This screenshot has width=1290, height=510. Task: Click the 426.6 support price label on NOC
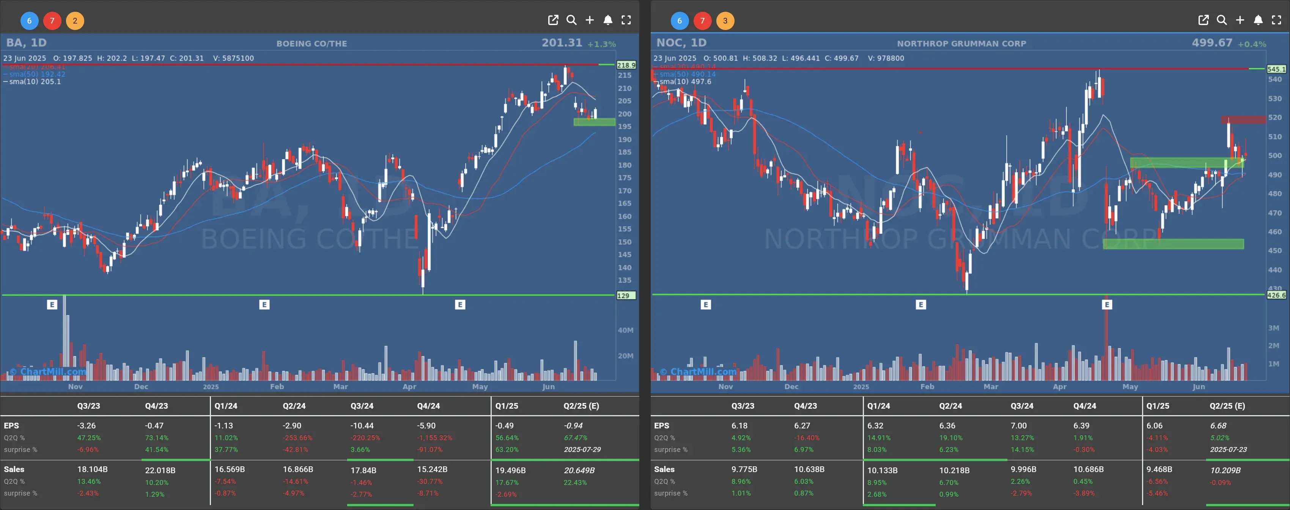point(1276,295)
